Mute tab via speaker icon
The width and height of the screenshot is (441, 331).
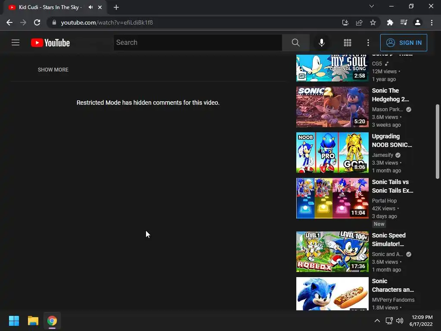point(90,7)
